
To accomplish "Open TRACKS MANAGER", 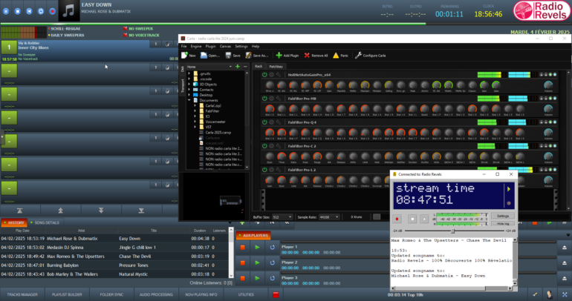I will pos(22,294).
